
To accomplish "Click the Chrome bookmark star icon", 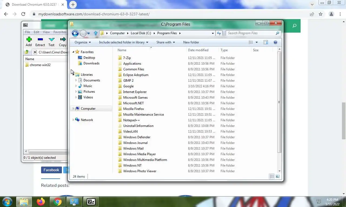I will [321, 14].
